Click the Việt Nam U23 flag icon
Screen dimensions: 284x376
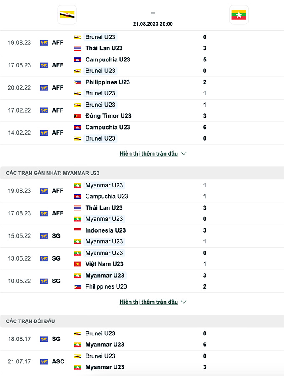click(78, 264)
